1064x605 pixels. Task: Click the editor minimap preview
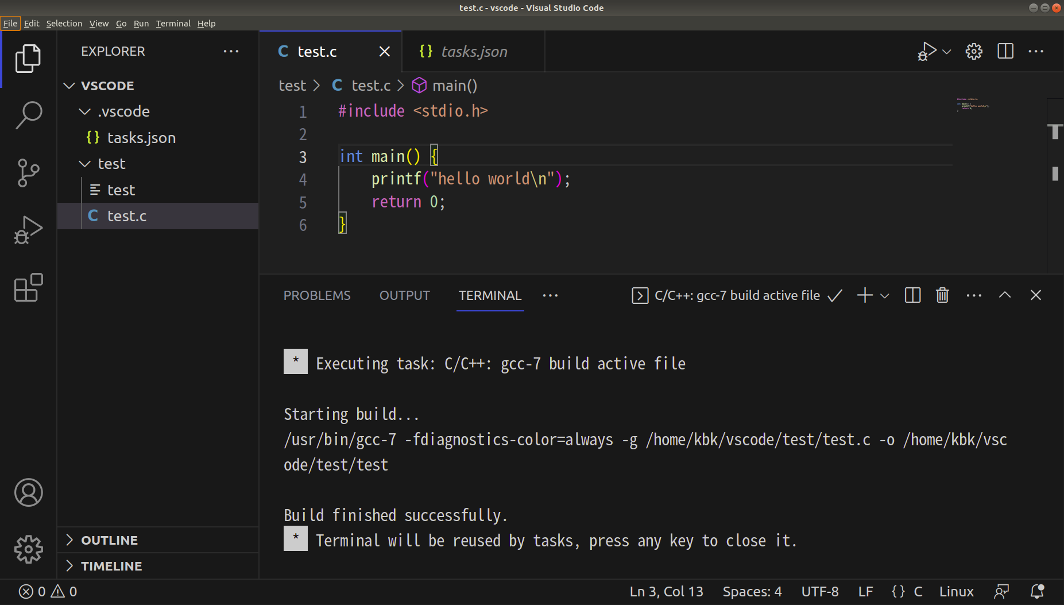click(973, 104)
